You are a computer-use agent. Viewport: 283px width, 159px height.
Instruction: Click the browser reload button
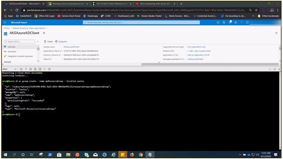click(x=17, y=10)
